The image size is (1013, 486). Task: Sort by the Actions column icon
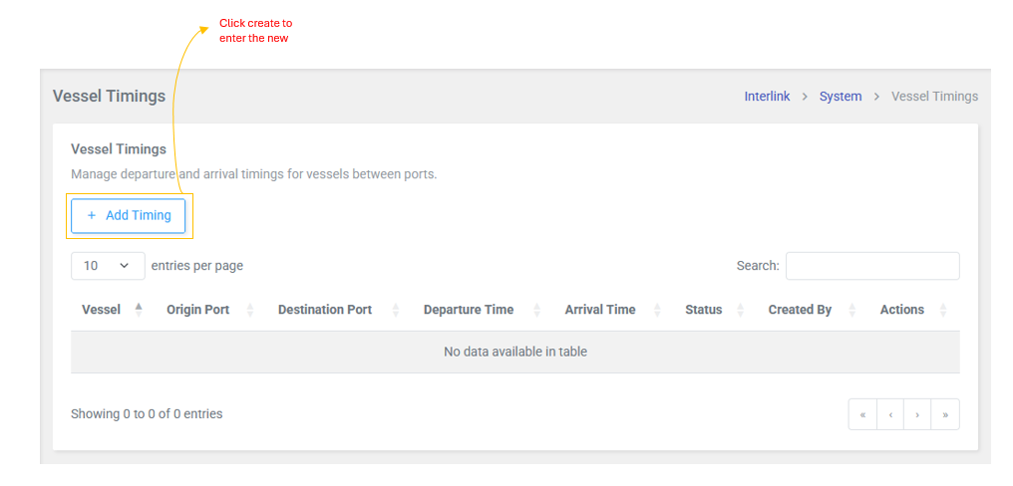(943, 310)
